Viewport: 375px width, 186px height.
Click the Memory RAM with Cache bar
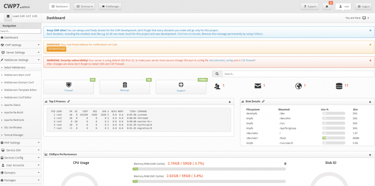pyautogui.click(x=209, y=169)
